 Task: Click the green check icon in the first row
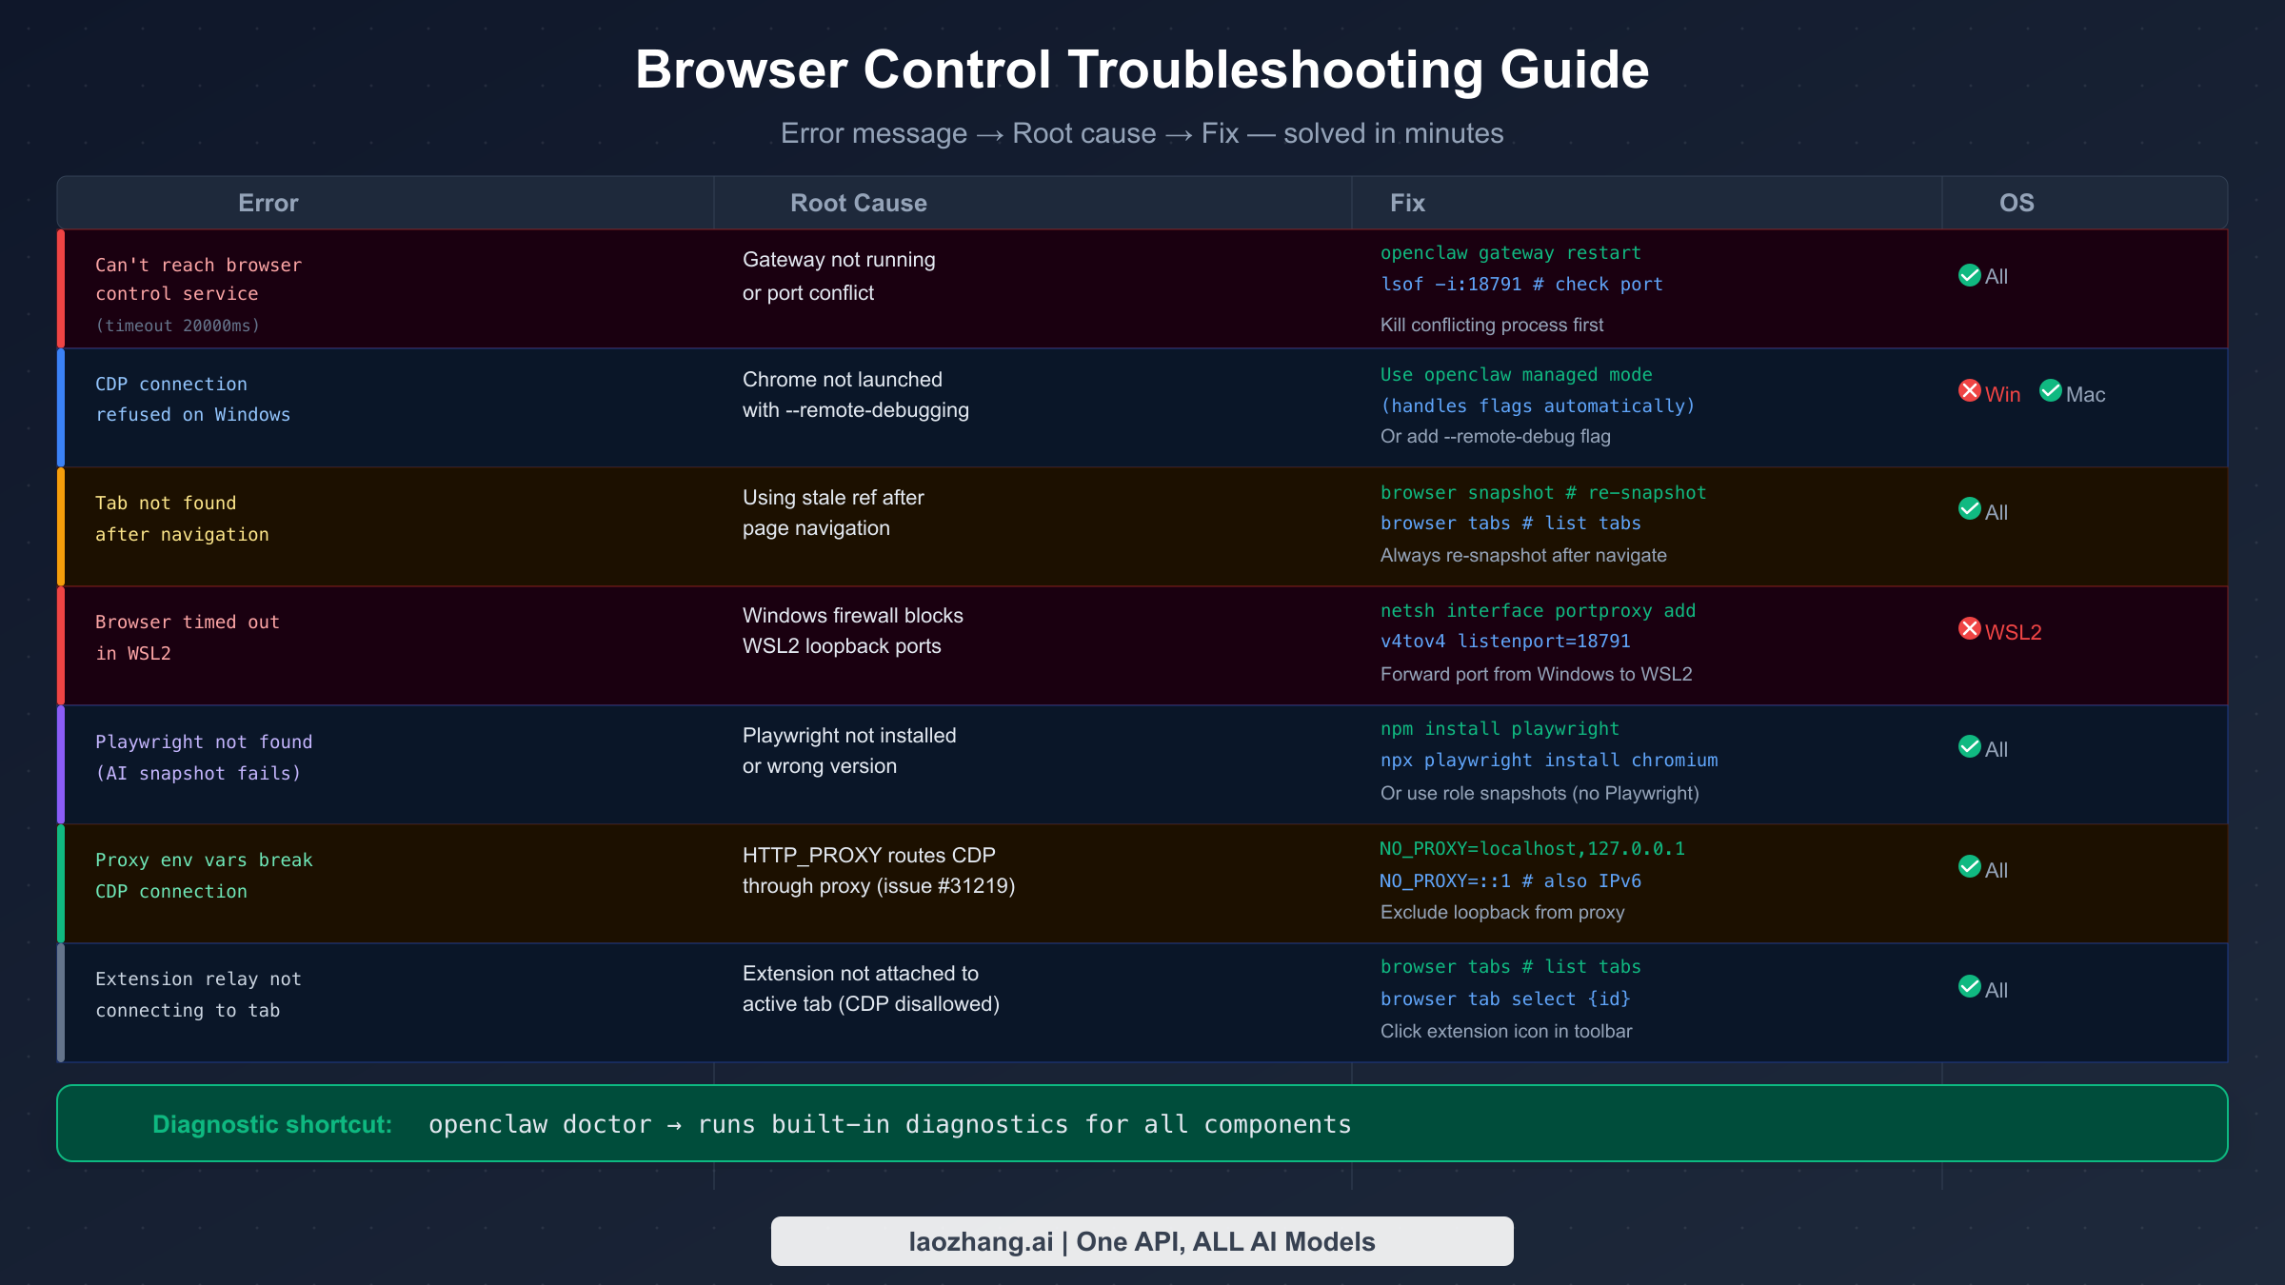coord(1969,276)
